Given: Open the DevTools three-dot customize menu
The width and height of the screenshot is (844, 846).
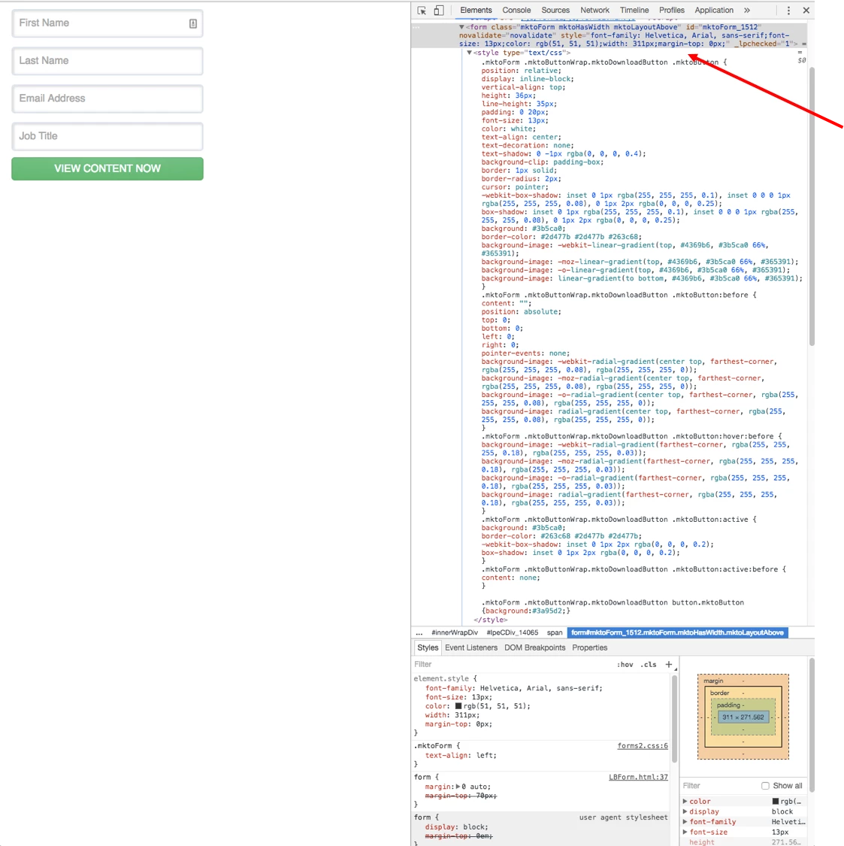Looking at the screenshot, I should [x=788, y=11].
